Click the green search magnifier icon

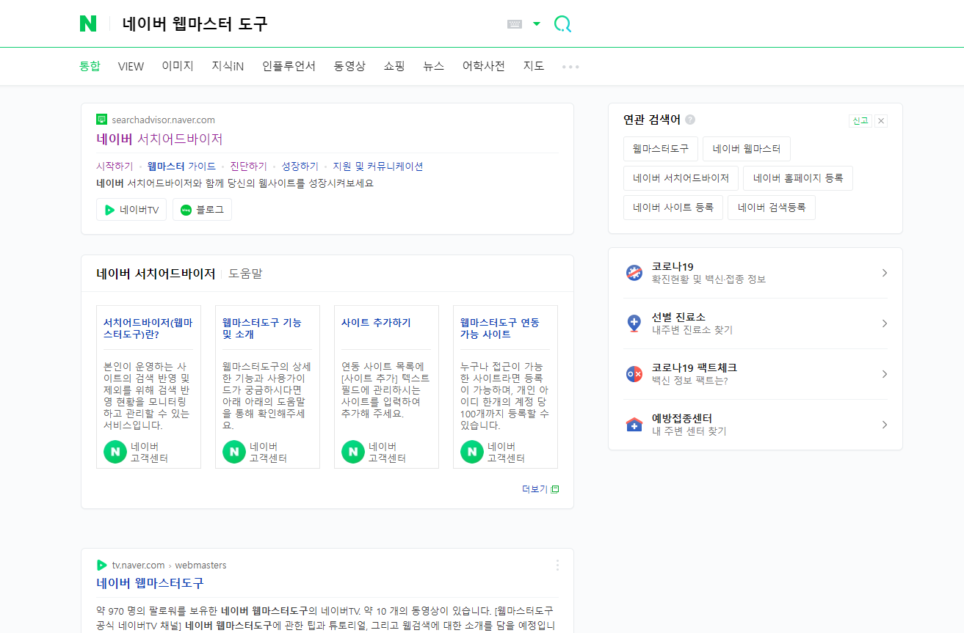pos(562,24)
